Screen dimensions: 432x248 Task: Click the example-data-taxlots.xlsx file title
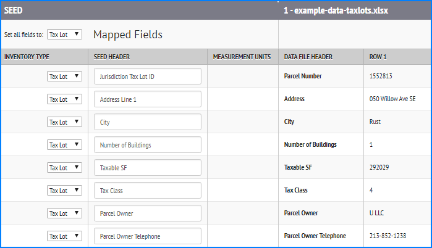click(x=336, y=10)
